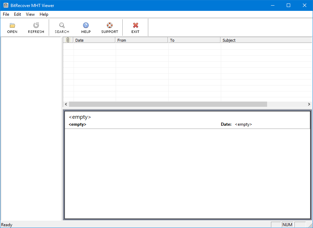Open a file with the OPEN toolbar icon

[x=12, y=28]
